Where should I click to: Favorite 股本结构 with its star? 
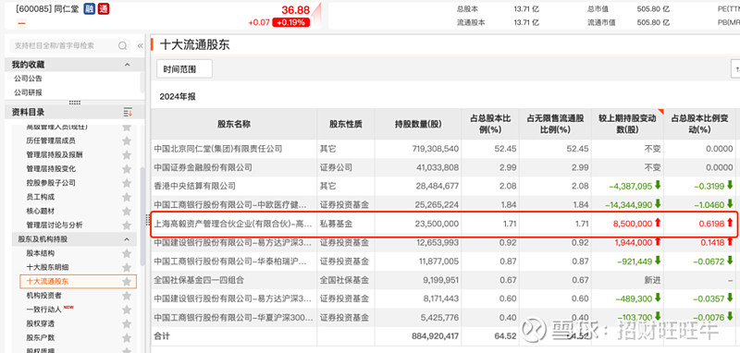[127, 253]
